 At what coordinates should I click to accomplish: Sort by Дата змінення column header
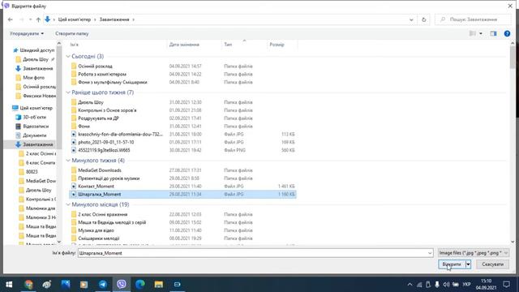184,45
